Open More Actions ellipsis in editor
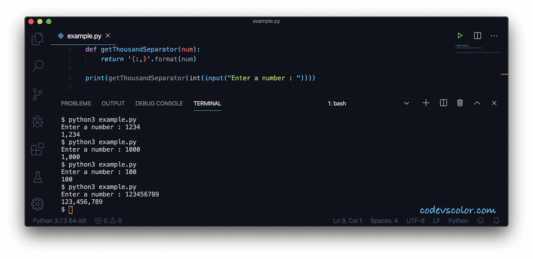The image size is (533, 259). (x=494, y=35)
